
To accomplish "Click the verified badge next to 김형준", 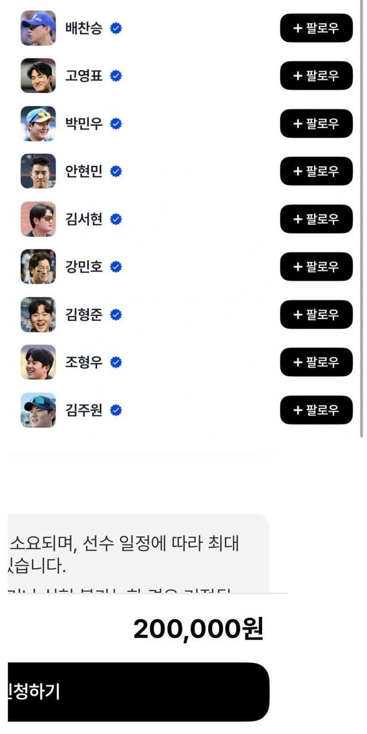I will point(116,314).
